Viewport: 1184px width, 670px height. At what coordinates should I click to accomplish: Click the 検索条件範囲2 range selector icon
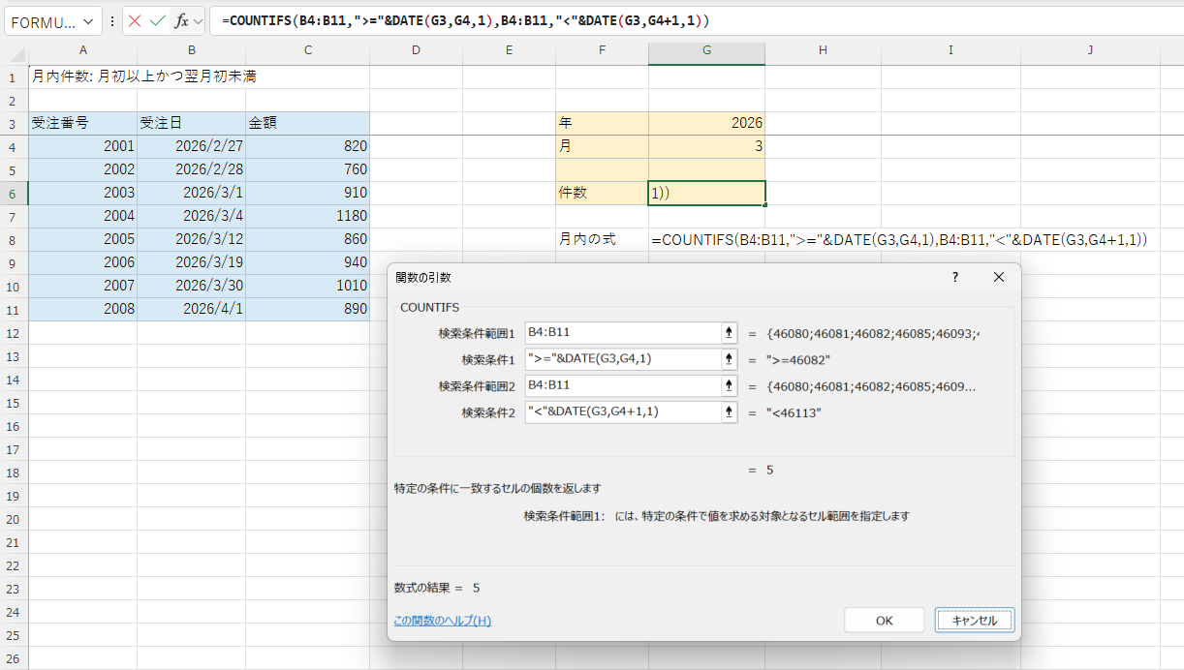[x=728, y=385]
